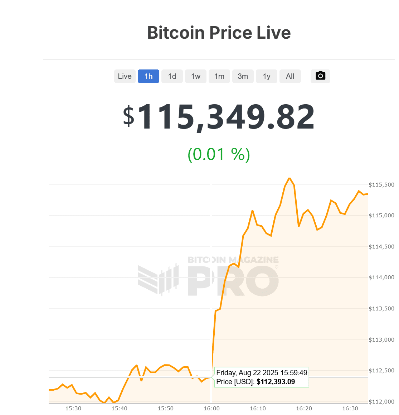Open the 1w weekly chart

point(195,76)
